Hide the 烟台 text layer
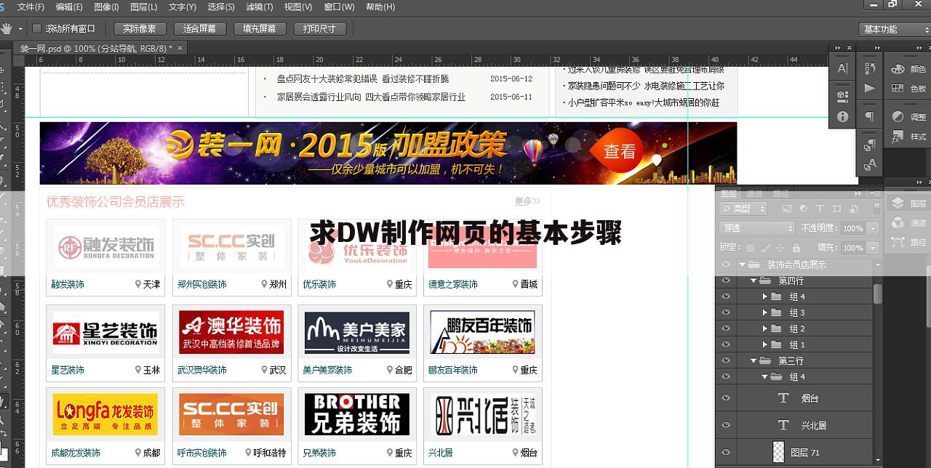The image size is (931, 468). pyautogui.click(x=725, y=398)
